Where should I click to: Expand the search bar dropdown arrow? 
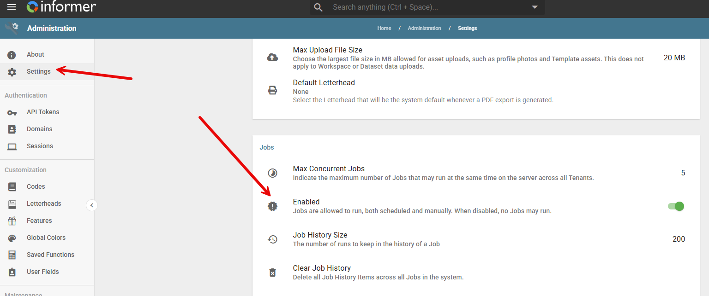click(x=535, y=7)
